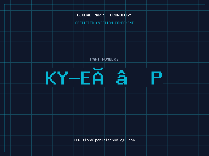
Task: Open the www.globalpartstechnology.com link
Action: coord(104,140)
